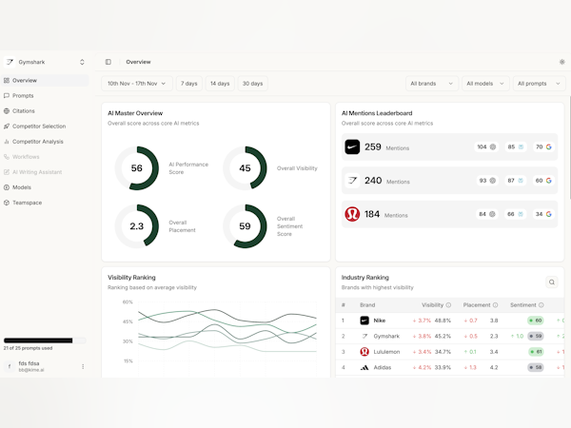Open the 10th Nov - 17th Nov date dropdown
The width and height of the screenshot is (571, 428).
point(136,84)
